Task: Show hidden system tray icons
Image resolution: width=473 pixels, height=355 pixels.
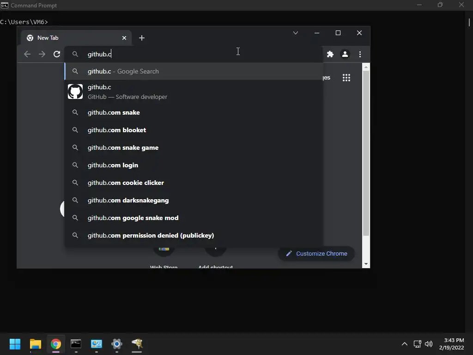Action: coord(405,344)
